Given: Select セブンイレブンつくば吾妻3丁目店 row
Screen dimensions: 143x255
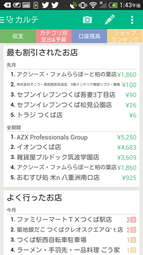Looking at the screenshot, I should [71, 95].
